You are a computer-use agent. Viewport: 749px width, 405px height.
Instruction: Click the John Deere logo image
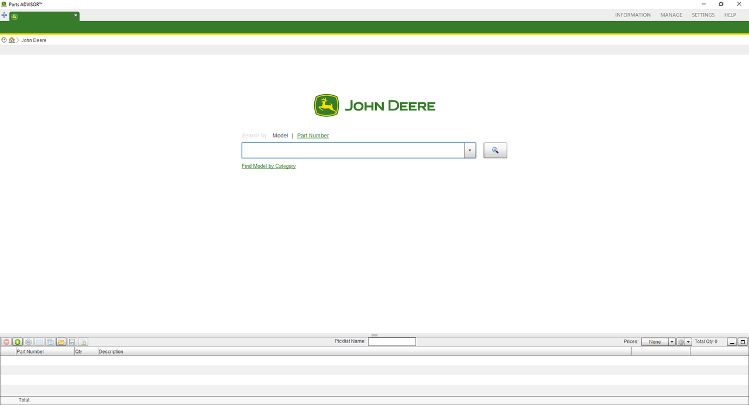374,106
